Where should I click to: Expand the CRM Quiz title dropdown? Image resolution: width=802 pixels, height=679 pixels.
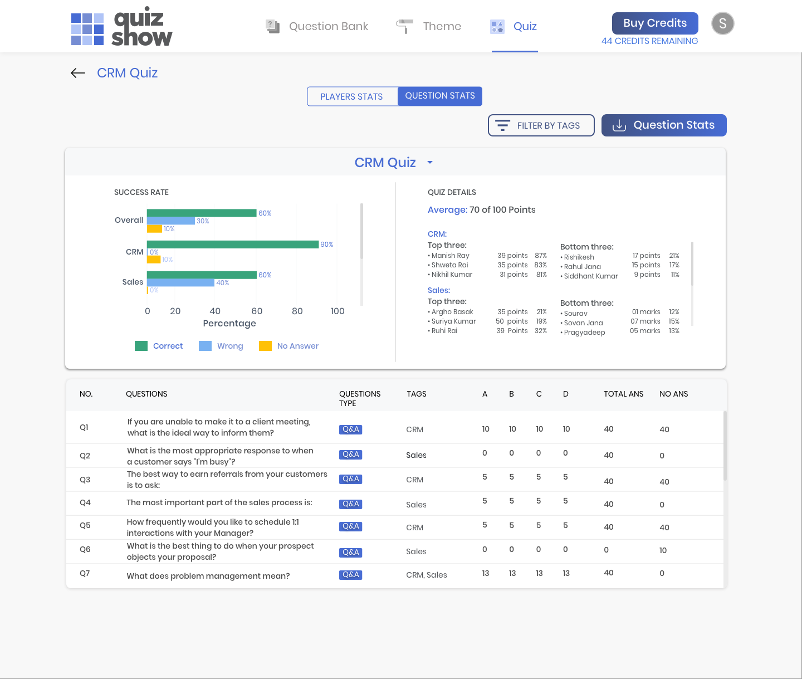tap(429, 162)
